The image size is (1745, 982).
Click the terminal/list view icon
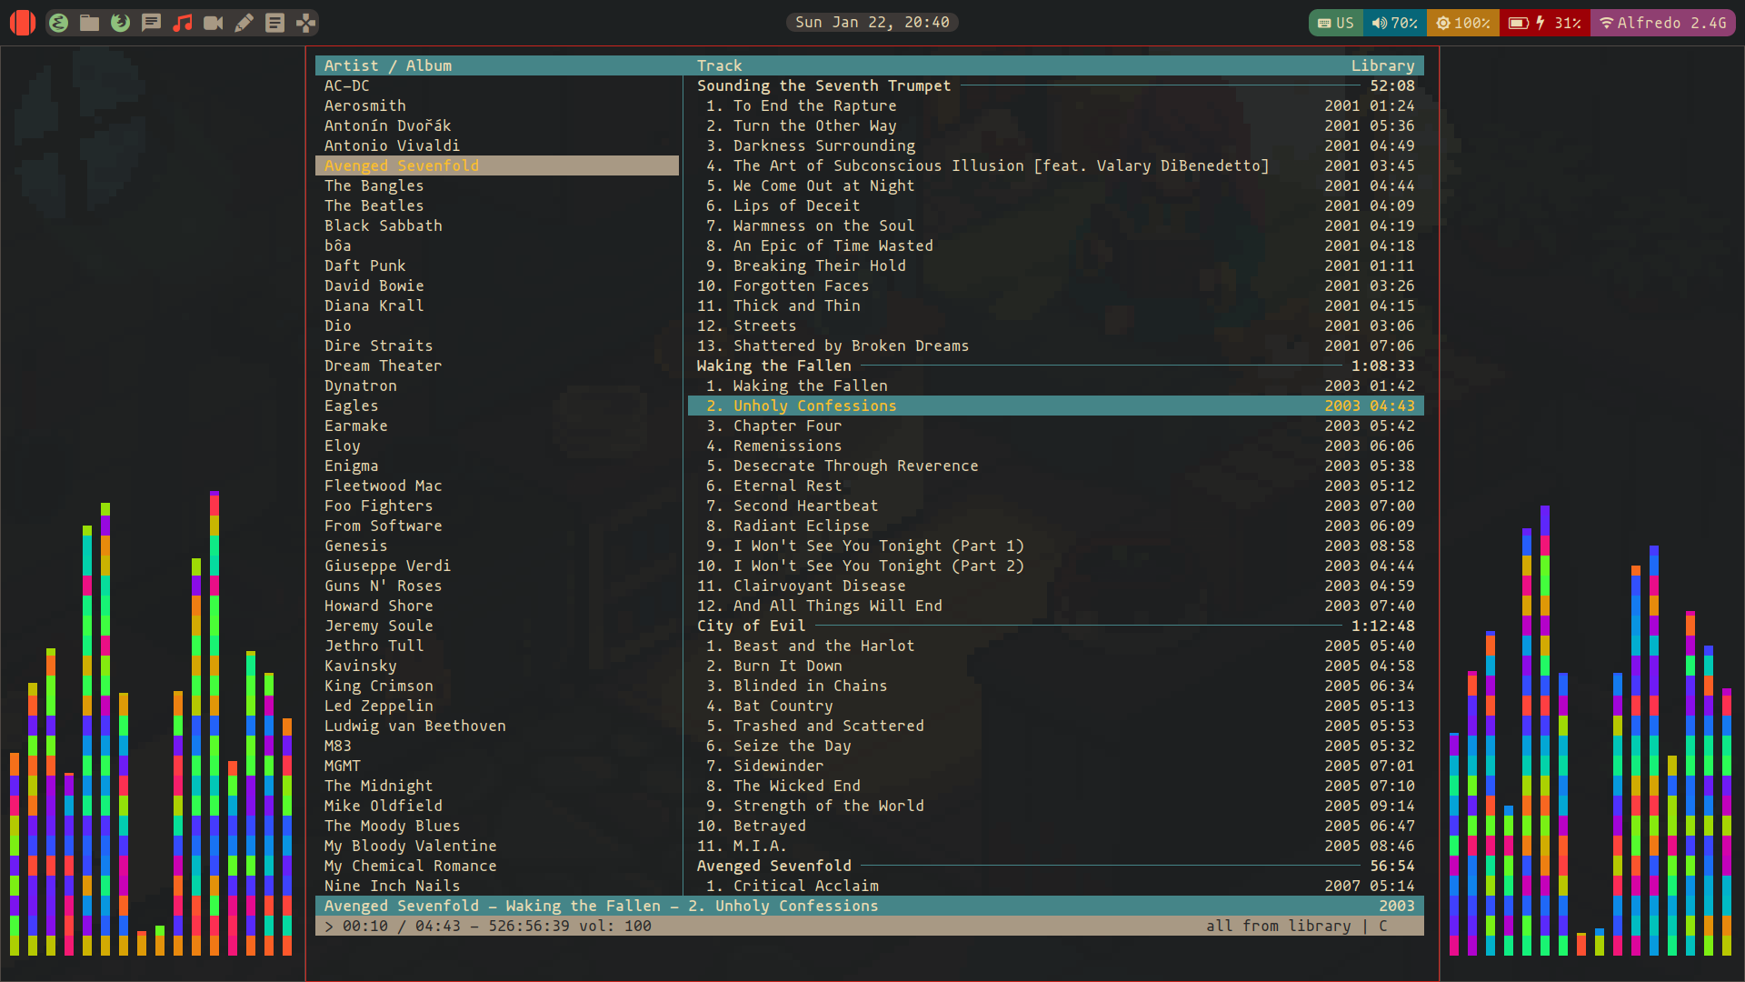[274, 22]
